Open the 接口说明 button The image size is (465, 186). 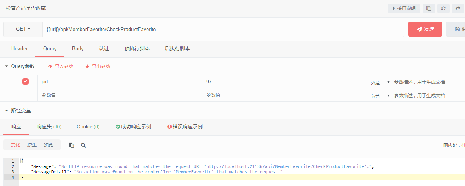tap(404, 8)
